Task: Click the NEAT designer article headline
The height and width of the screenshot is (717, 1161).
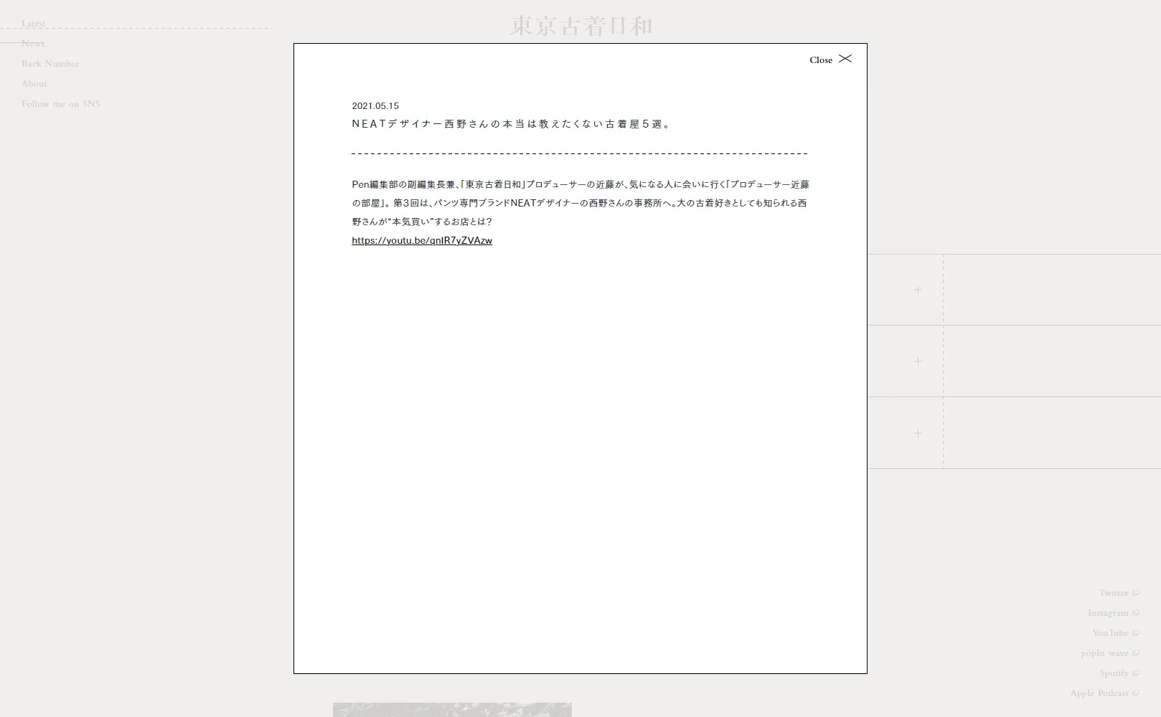Action: click(x=512, y=124)
